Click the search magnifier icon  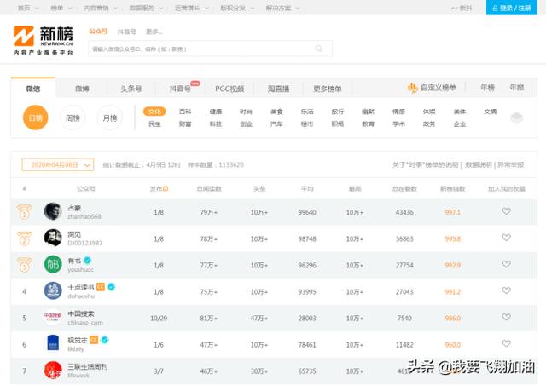tap(318, 49)
